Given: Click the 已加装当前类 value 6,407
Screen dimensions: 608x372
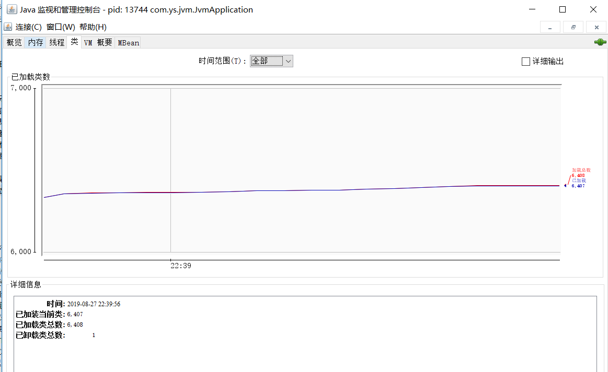Looking at the screenshot, I should coord(75,314).
